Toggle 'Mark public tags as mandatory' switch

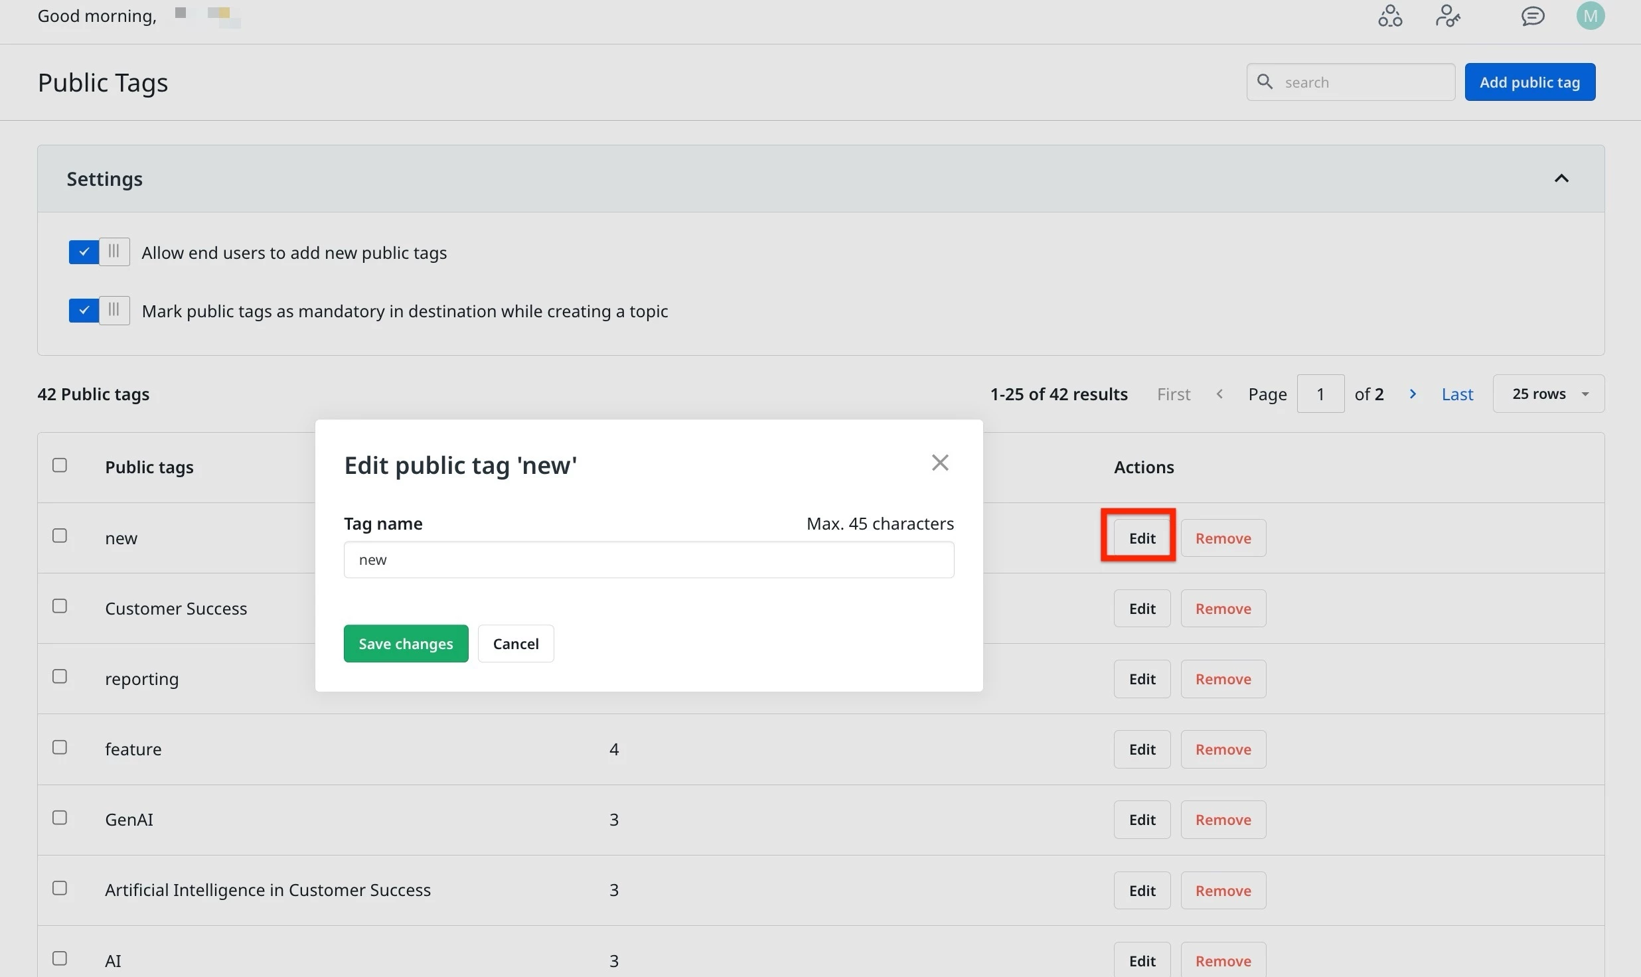point(99,311)
